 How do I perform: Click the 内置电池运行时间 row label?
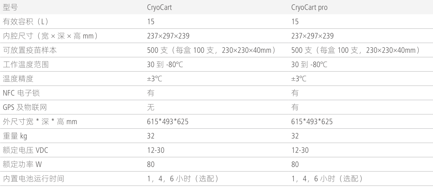click(x=33, y=179)
